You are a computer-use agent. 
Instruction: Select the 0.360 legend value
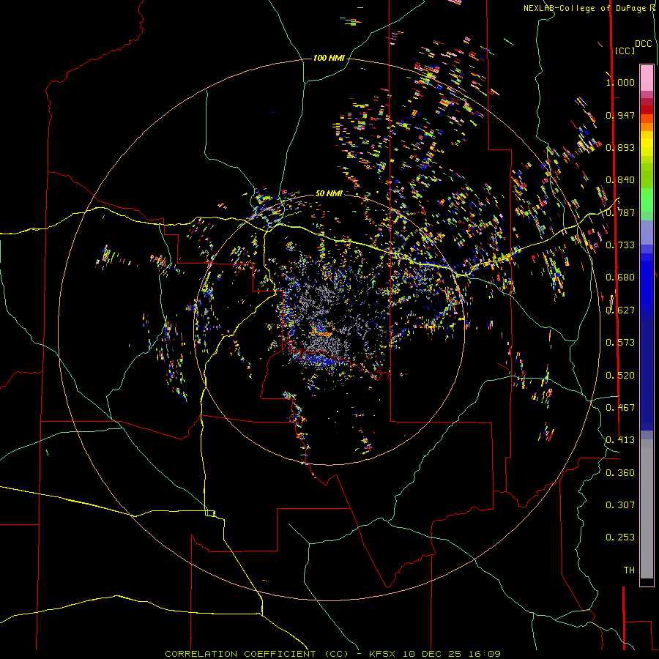pos(620,473)
